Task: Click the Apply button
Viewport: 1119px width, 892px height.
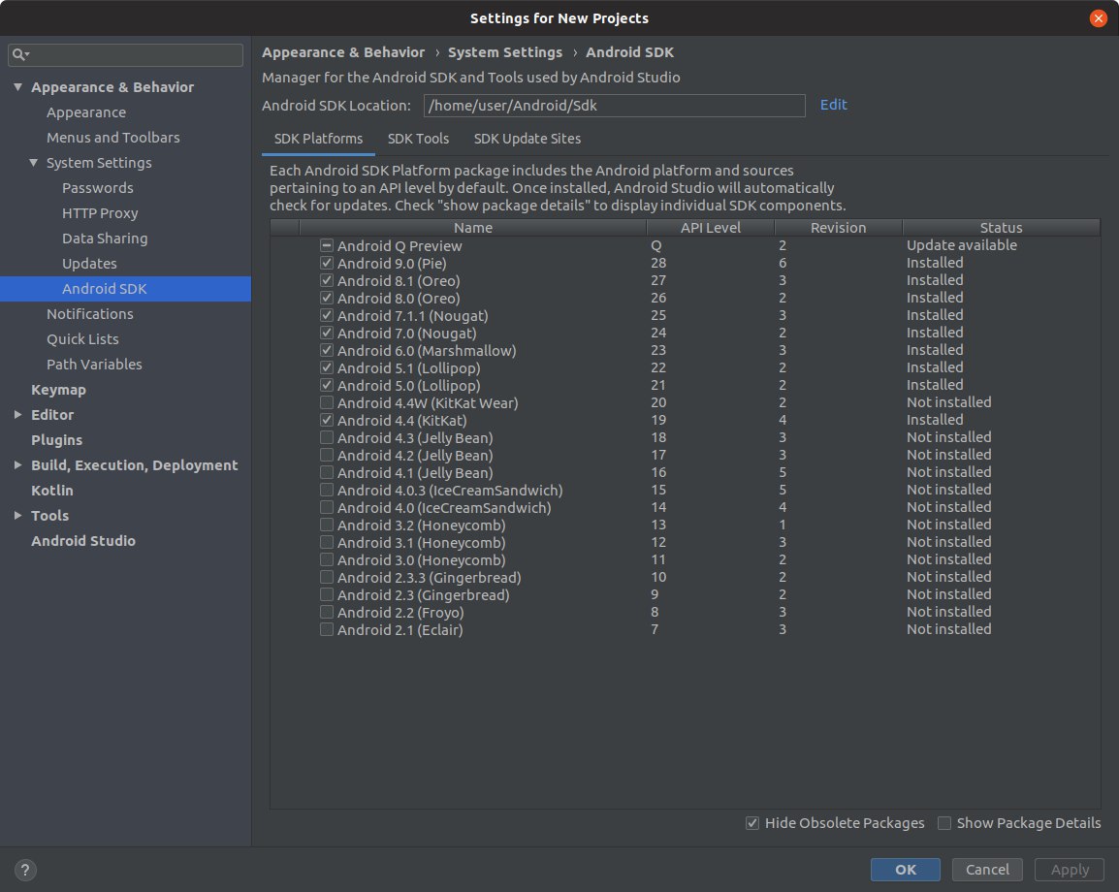Action: pyautogui.click(x=1070, y=870)
